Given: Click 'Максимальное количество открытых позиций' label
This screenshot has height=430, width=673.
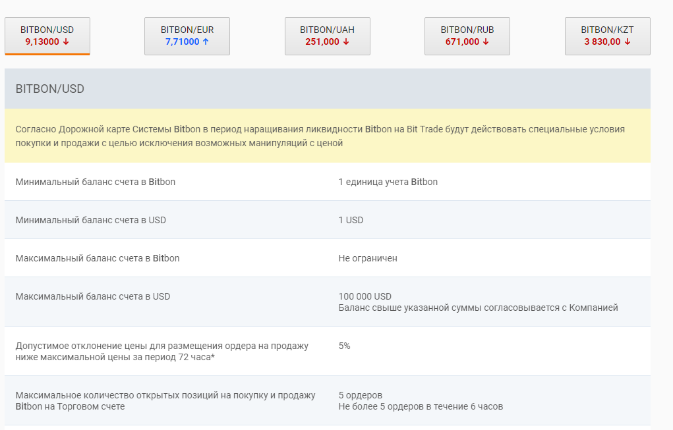Looking at the screenshot, I should [x=165, y=400].
